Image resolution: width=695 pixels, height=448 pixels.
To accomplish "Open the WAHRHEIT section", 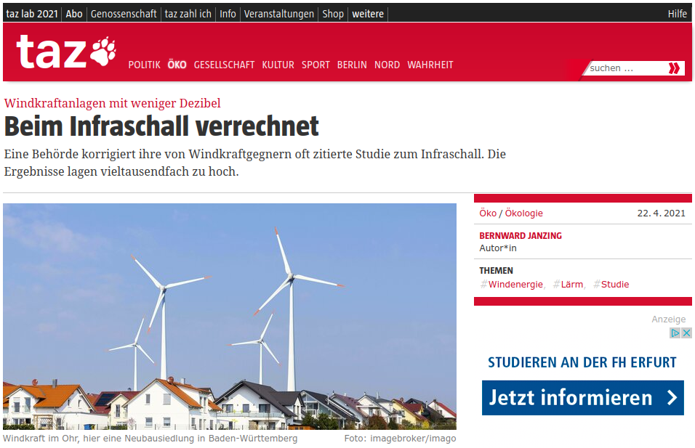I will click(x=430, y=65).
